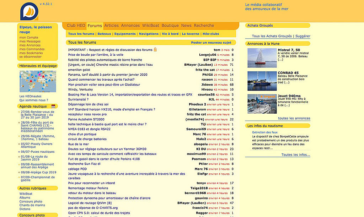Open the cablage POD topic
This screenshot has width=364, height=217.
tap(77, 169)
